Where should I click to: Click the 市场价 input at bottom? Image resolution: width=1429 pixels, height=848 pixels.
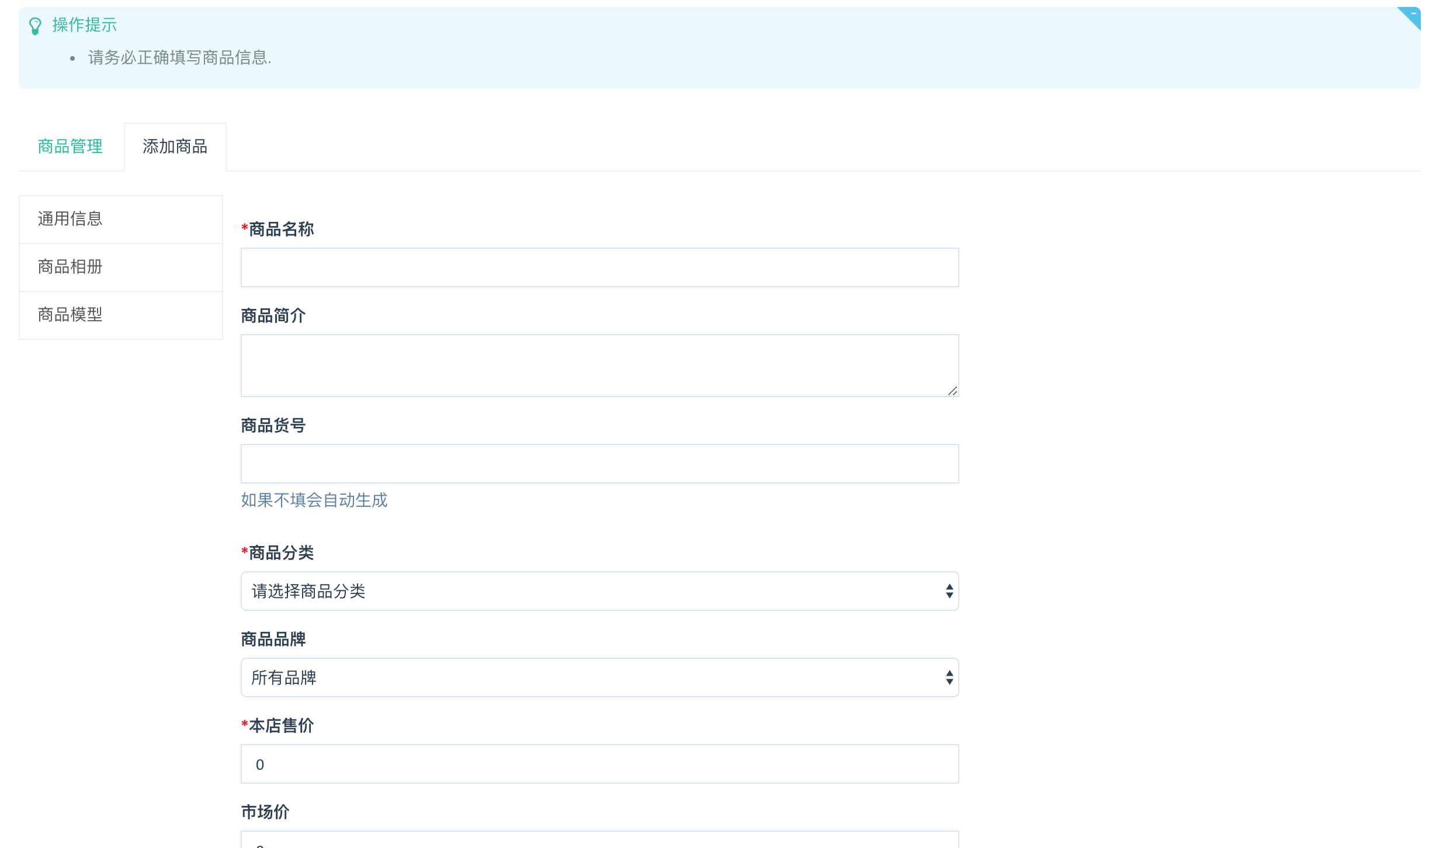click(x=599, y=841)
